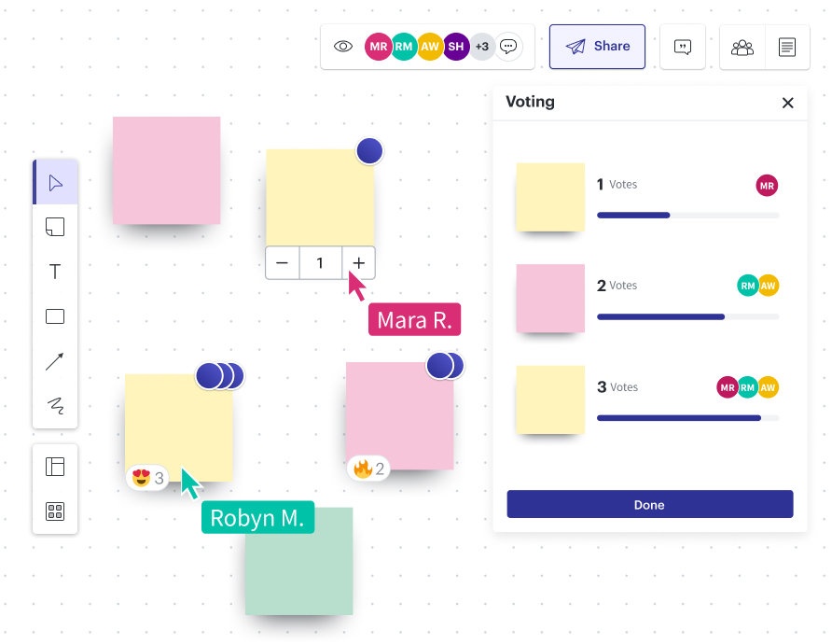Open the board notes document icon
This screenshot has height=644, width=832.
pyautogui.click(x=787, y=46)
